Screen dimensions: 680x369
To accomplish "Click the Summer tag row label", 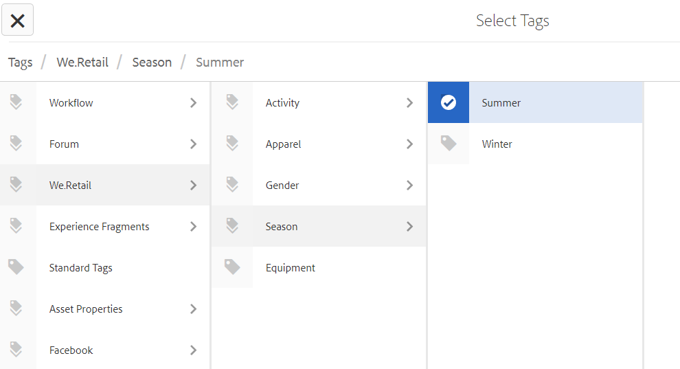I will [501, 102].
